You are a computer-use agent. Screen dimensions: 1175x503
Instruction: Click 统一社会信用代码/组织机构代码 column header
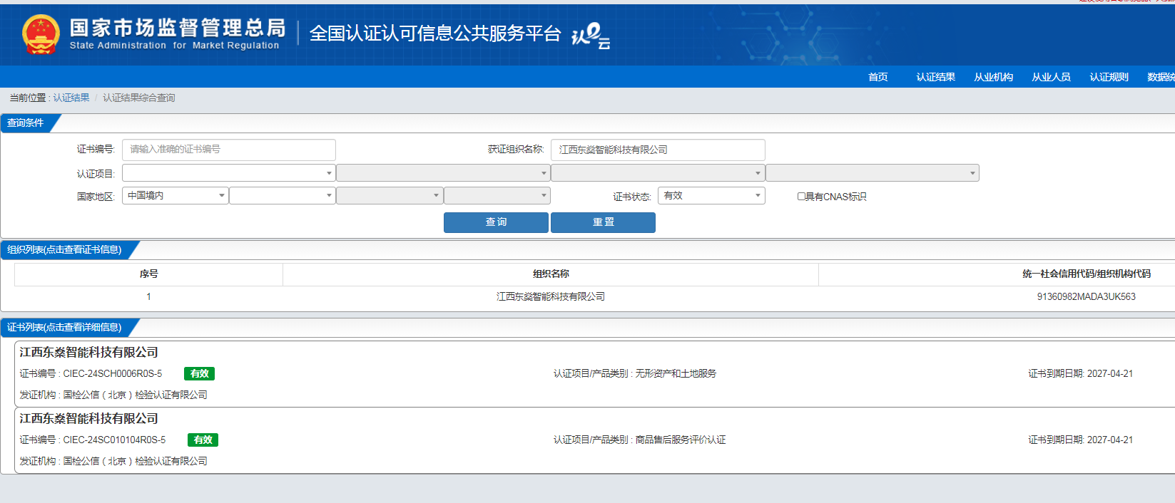click(1086, 274)
